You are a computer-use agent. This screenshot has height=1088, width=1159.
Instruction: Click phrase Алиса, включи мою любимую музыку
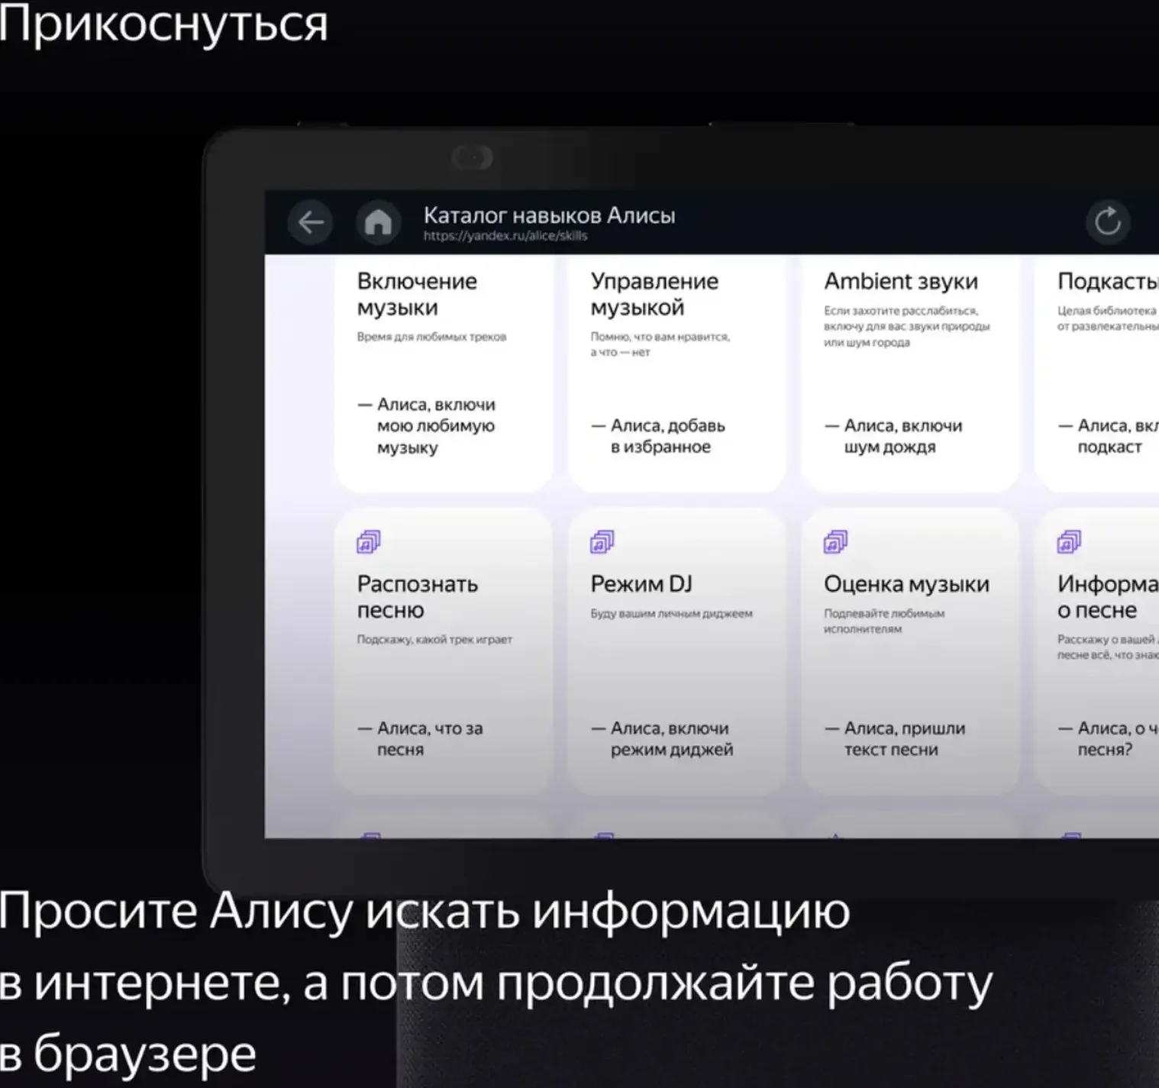(x=427, y=426)
